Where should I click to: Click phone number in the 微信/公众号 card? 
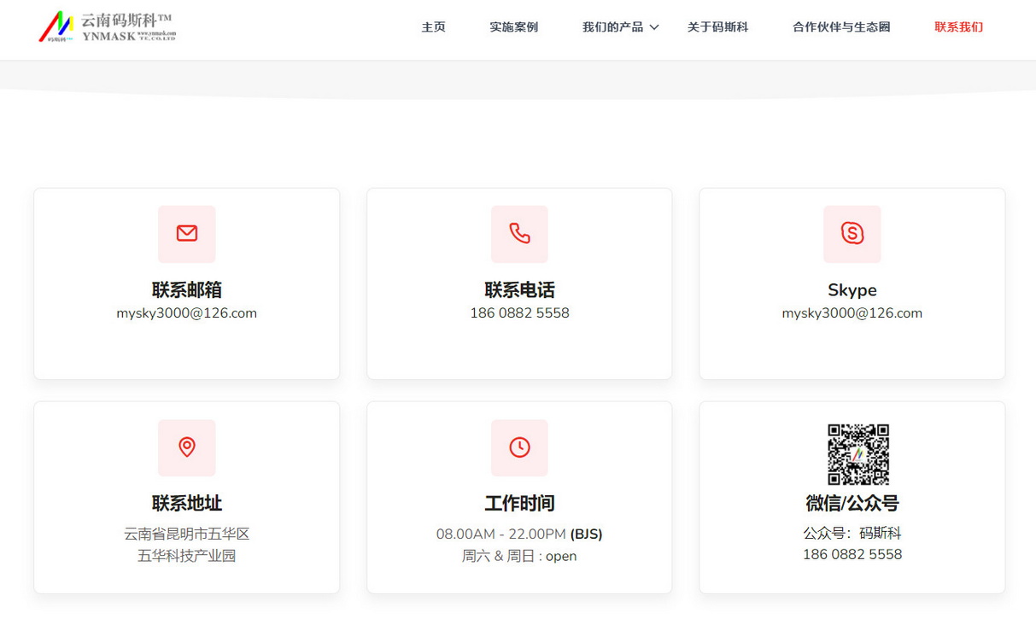(852, 555)
